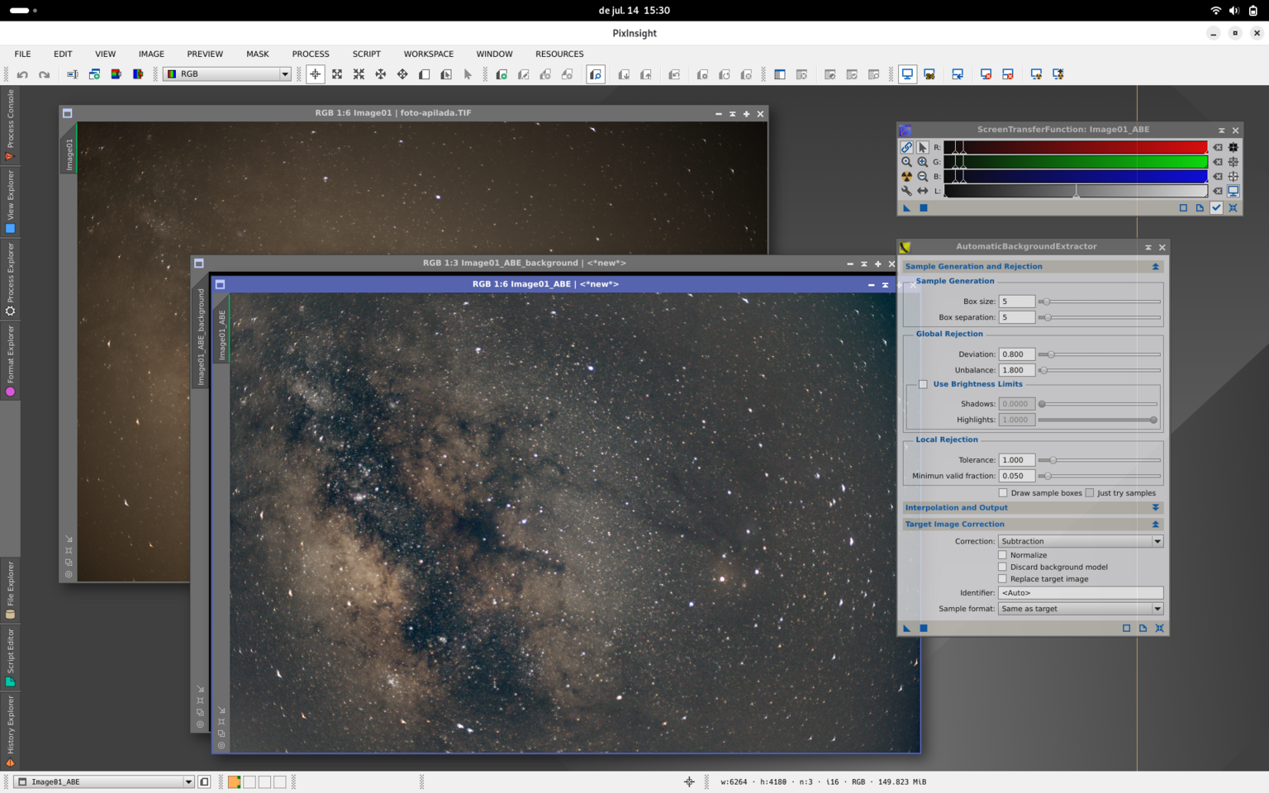The image size is (1269, 793).
Task: Click the L channel midtones bar in ScreenTransferFunction
Action: [1076, 191]
